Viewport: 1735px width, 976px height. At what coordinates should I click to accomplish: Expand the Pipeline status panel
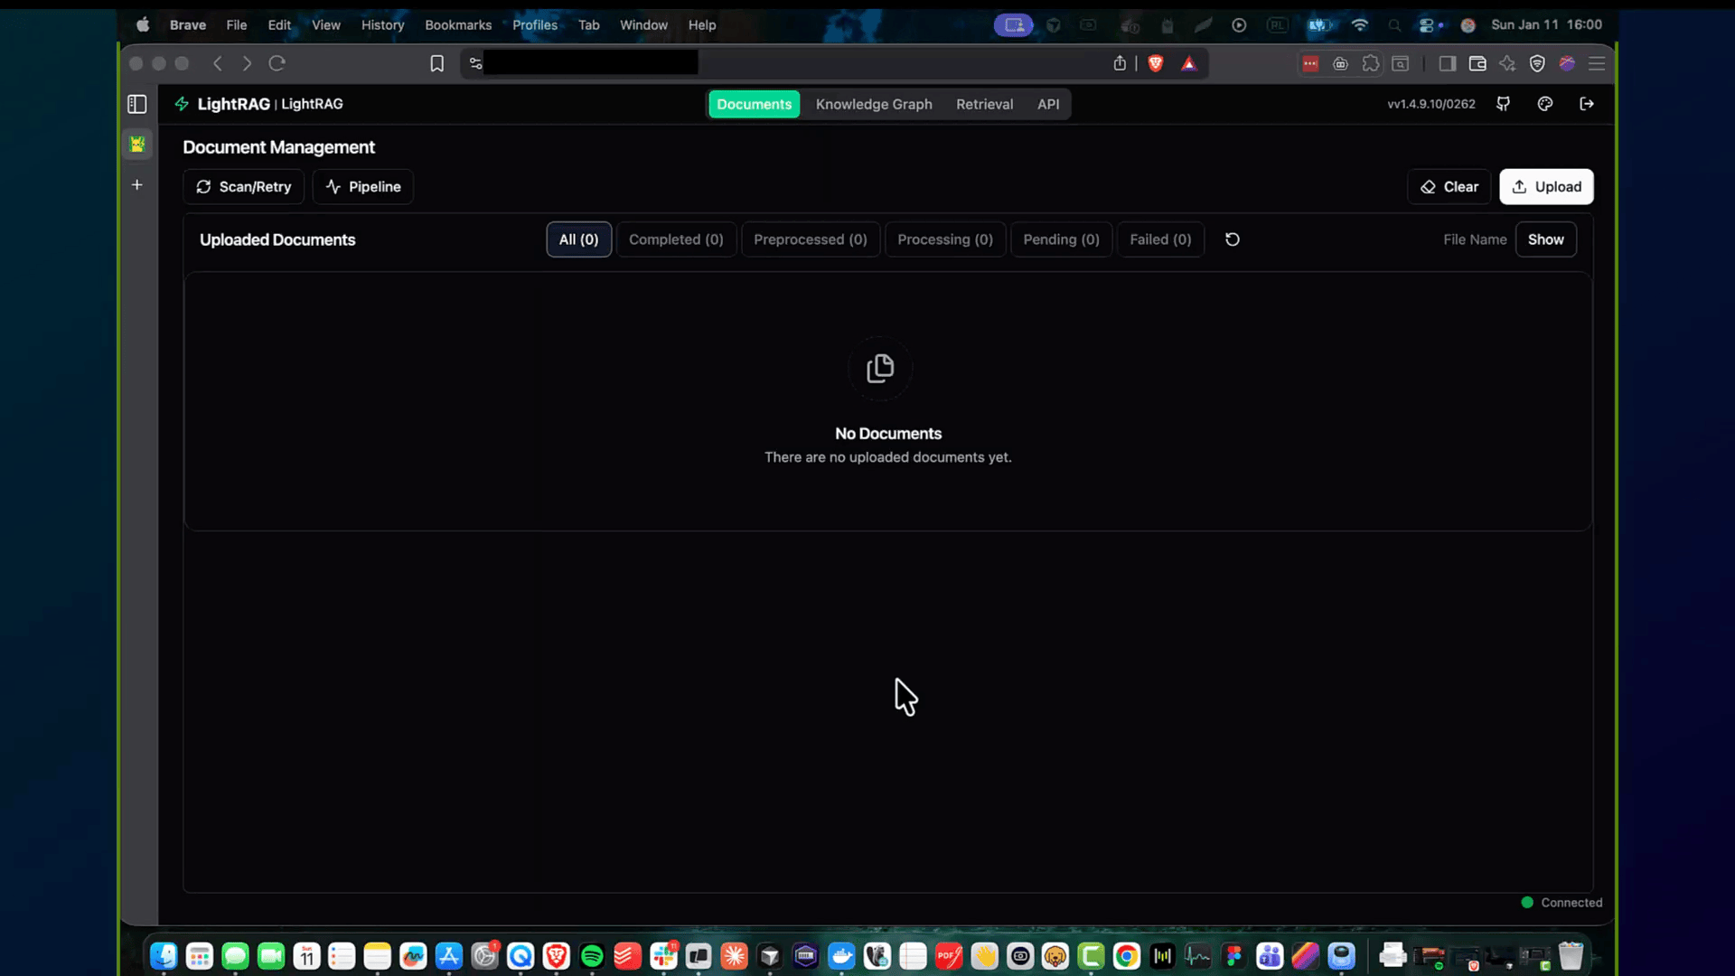click(363, 187)
